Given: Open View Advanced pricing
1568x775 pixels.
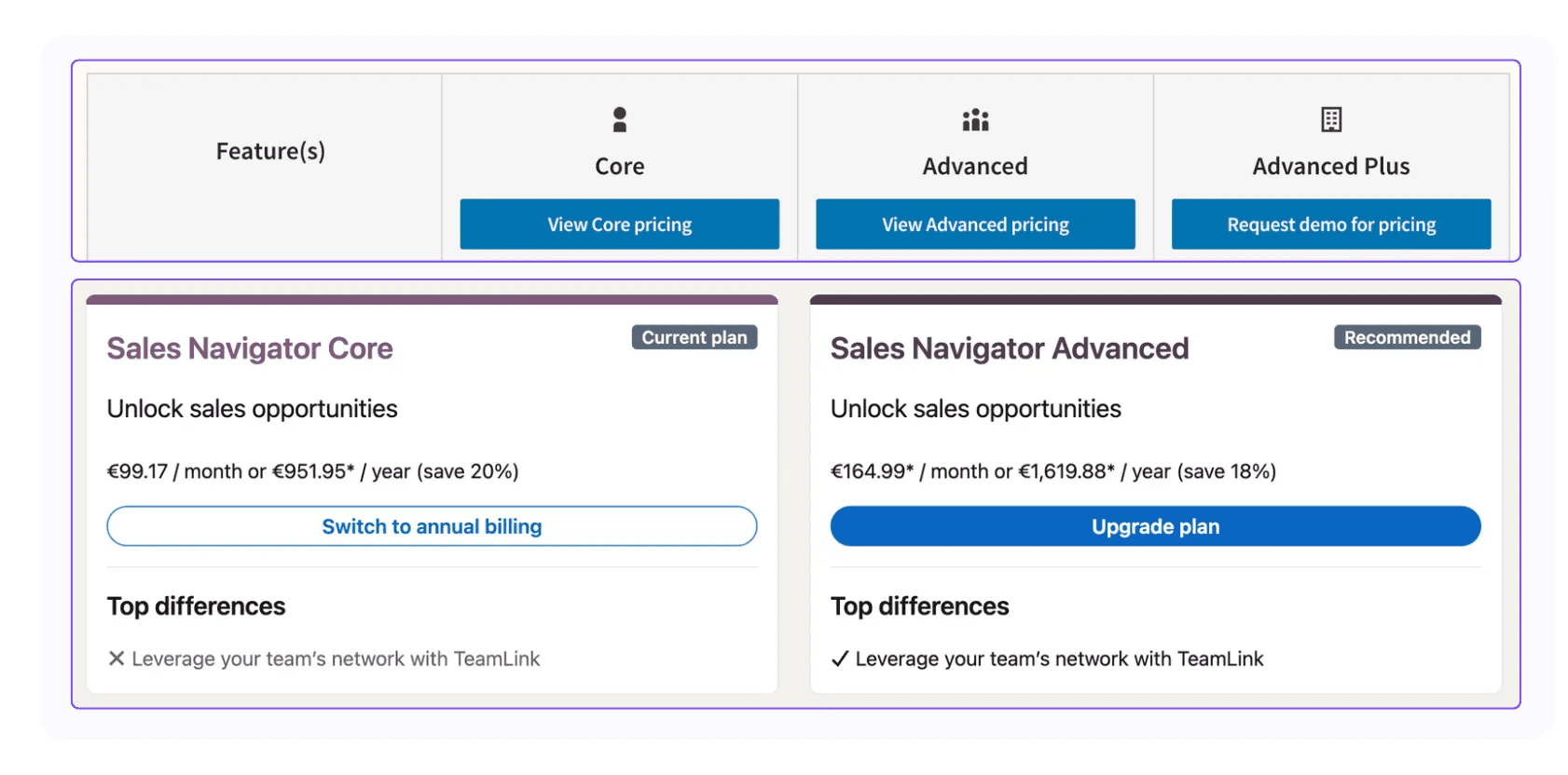Looking at the screenshot, I should point(975,224).
